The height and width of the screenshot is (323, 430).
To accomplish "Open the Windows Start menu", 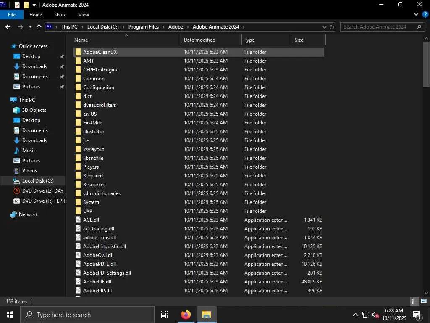I will click(x=10, y=315).
